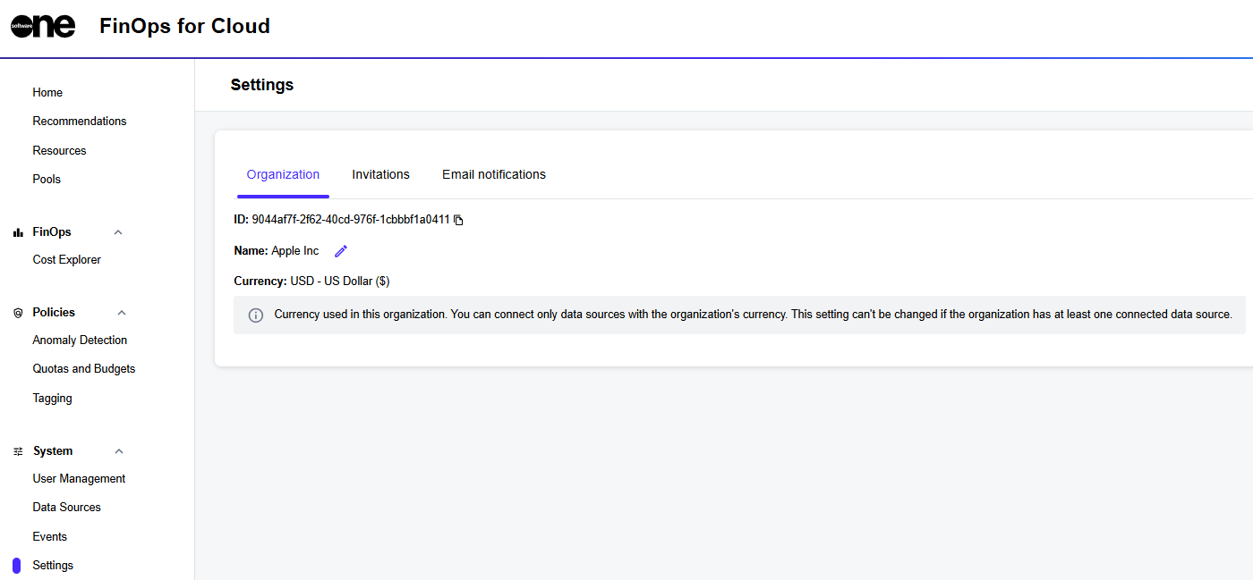Open Data Sources page
This screenshot has width=1253, height=580.
(x=67, y=507)
